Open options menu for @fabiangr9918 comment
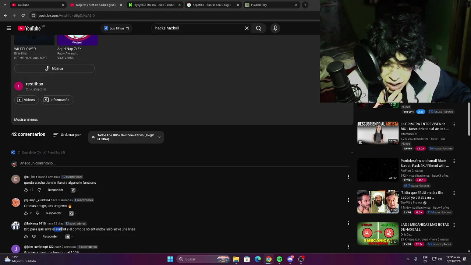 point(348,223)
